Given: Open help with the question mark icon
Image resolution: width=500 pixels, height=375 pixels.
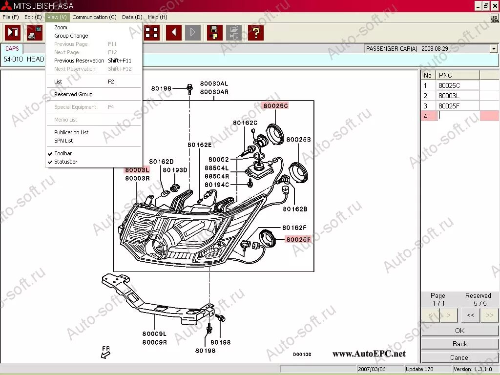Looking at the screenshot, I should pos(256,33).
